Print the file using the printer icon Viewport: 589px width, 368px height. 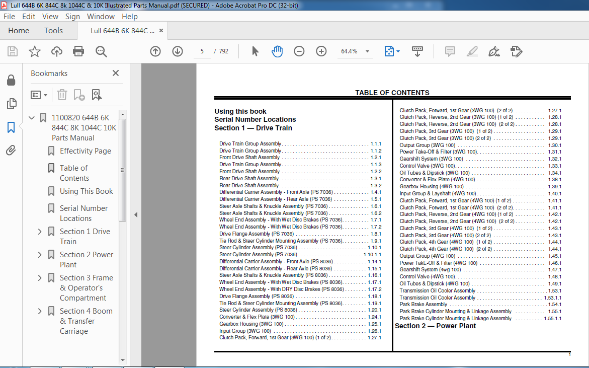[x=78, y=51]
